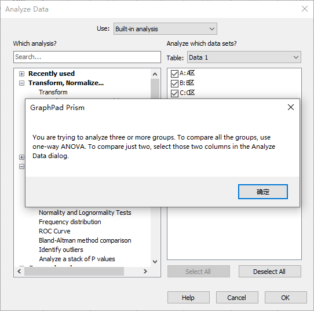The width and height of the screenshot is (314, 311).
Task: Cancel the Analyze Data dialog
Action: 237,298
